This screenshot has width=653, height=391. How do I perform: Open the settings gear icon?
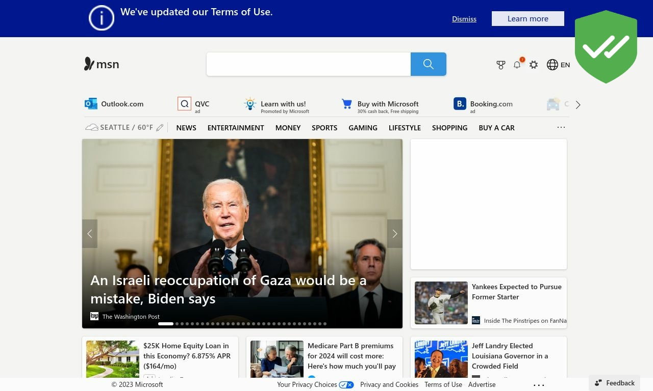coord(534,65)
